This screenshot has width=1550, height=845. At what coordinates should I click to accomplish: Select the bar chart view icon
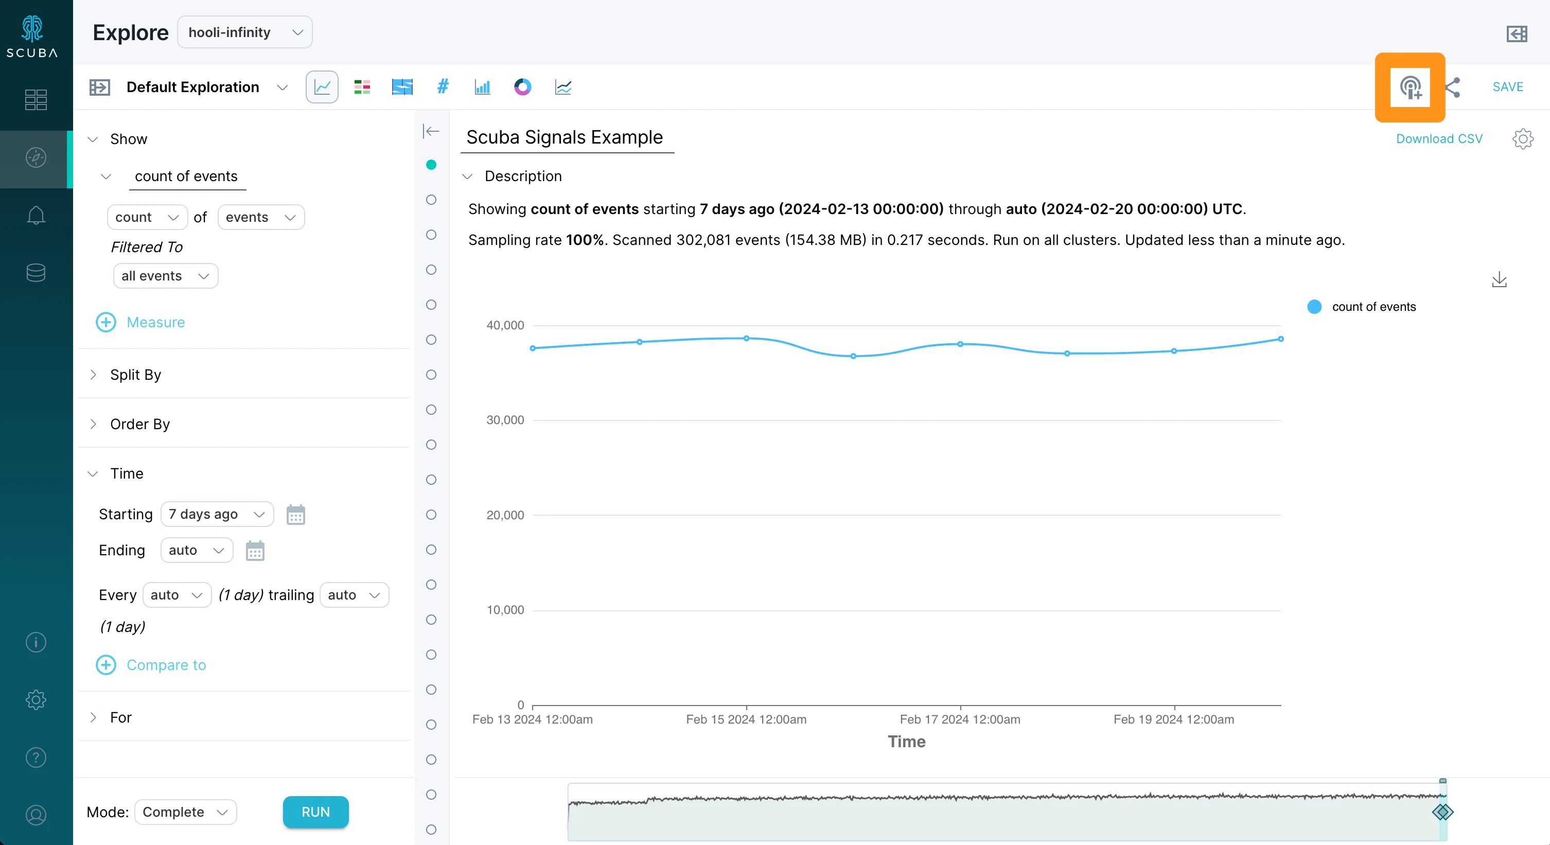(482, 87)
